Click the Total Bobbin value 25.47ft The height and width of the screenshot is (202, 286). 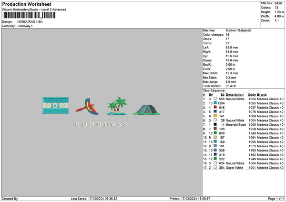coord(231,86)
